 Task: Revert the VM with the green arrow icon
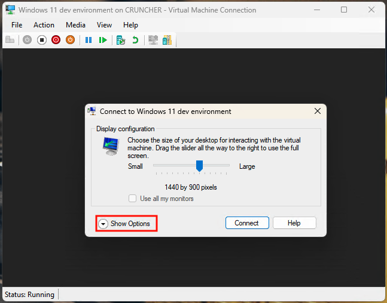(135, 40)
